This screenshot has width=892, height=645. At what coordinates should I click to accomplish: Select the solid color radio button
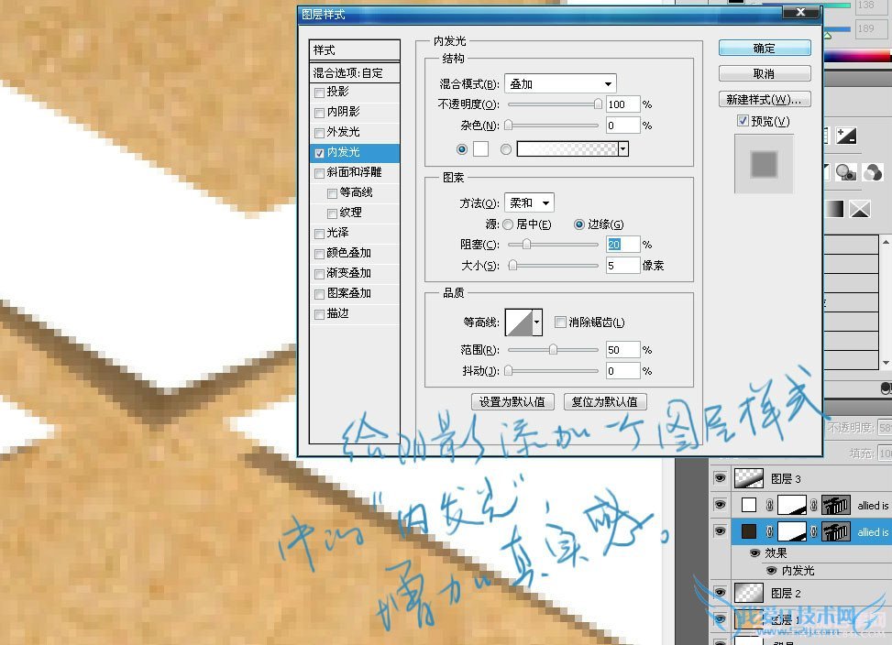(461, 149)
